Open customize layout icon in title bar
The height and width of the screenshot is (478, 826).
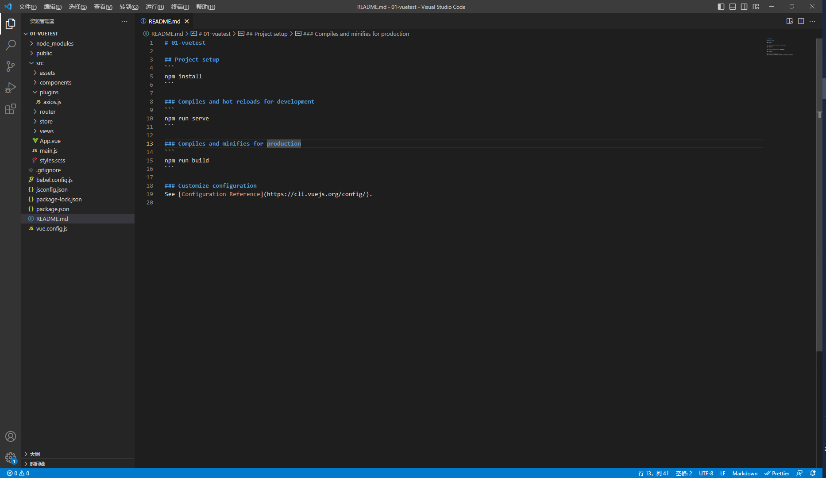pyautogui.click(x=756, y=7)
